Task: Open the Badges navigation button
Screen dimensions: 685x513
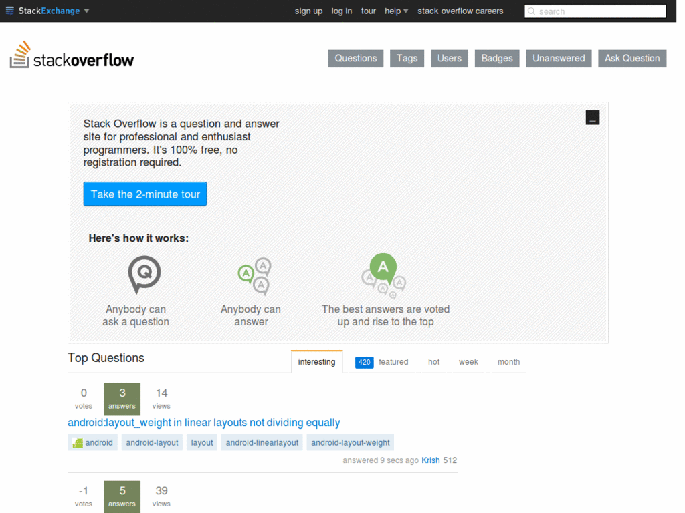Action: pyautogui.click(x=497, y=59)
